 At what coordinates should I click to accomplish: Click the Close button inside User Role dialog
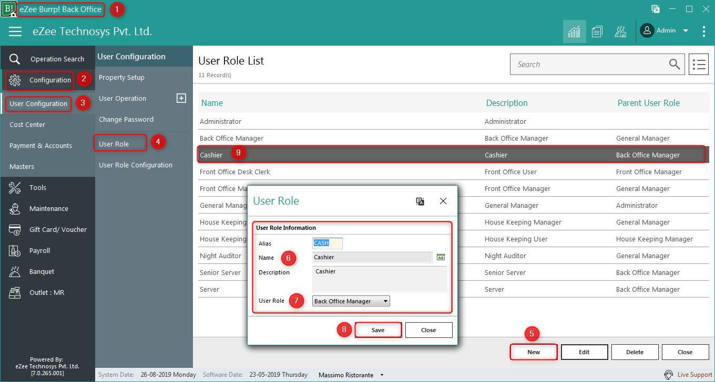(x=428, y=330)
